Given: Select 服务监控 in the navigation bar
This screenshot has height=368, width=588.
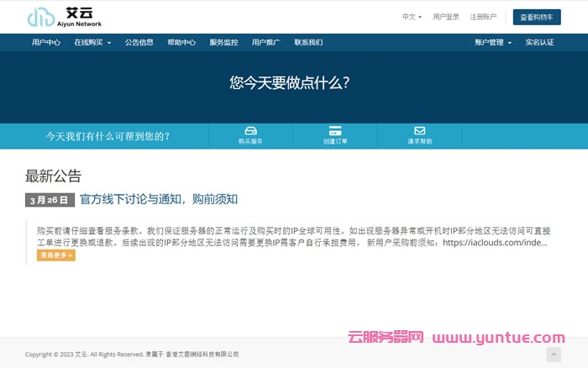Looking at the screenshot, I should click(x=223, y=43).
